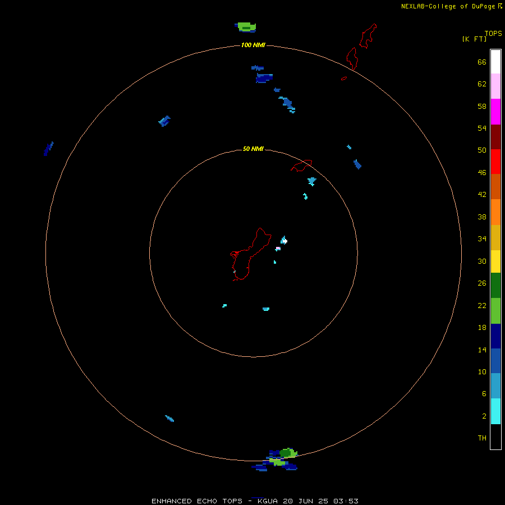
Task: Click the legend value 38
Action: pos(482,217)
